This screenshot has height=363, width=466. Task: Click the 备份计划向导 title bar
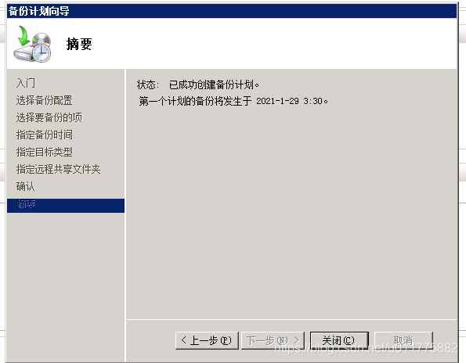232,11
